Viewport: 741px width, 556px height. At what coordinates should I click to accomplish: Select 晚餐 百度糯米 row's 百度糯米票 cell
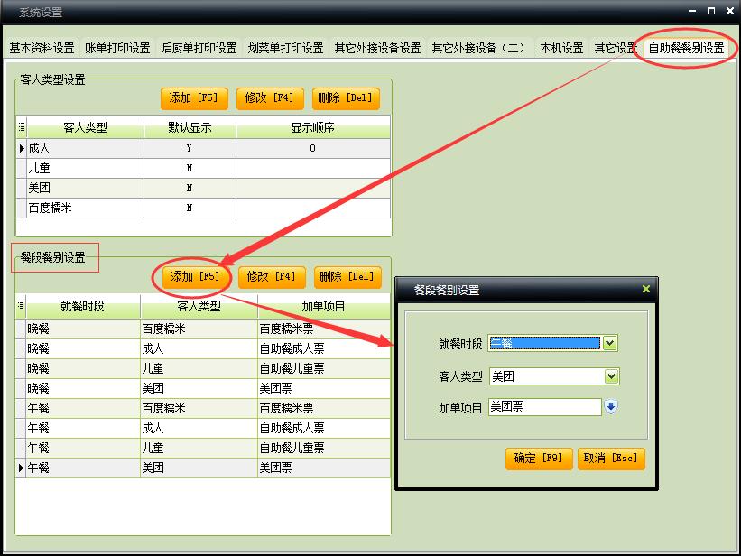[324, 329]
